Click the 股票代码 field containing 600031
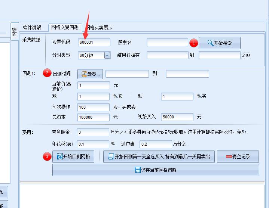Screen dimensions: 269x208 click(x=94, y=43)
